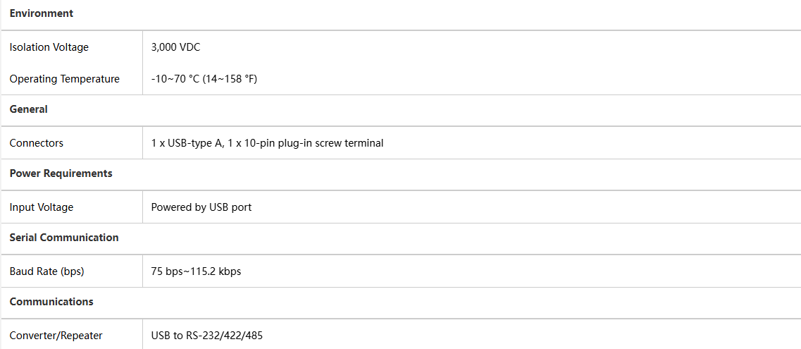
Task: Select the -10~70 °C temperature value
Action: pos(175,79)
